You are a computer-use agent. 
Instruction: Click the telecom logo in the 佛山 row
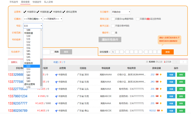(56, 111)
